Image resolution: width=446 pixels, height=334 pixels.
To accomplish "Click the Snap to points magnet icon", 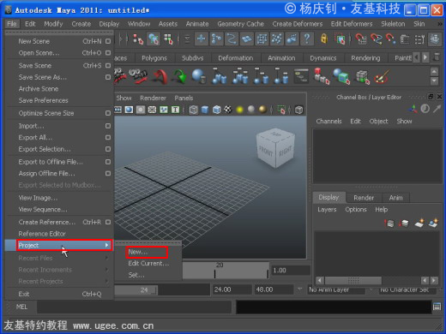I will (391, 39).
